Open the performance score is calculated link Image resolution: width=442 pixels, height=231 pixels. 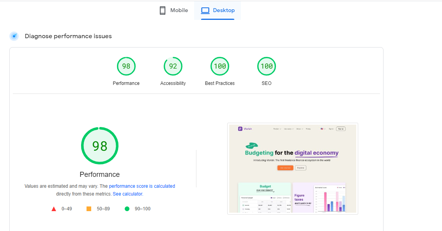(x=142, y=186)
